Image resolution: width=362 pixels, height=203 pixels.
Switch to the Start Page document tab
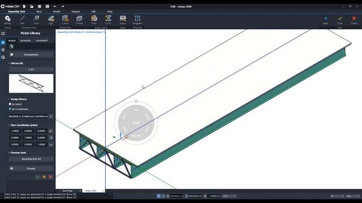68,191
